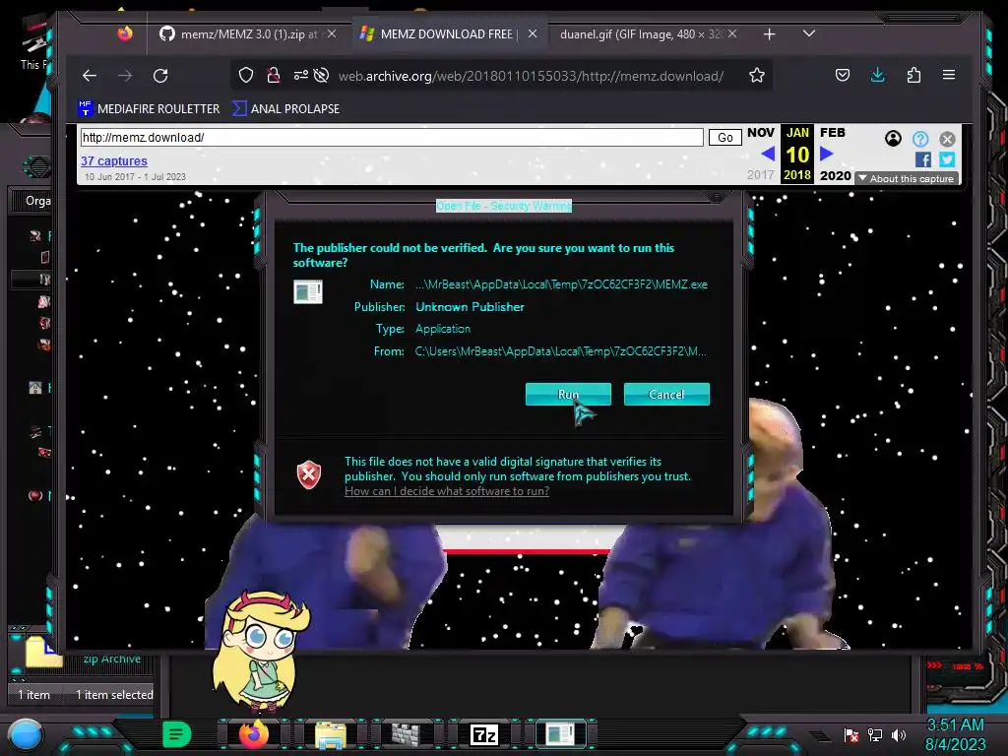Open the 37 captures link
The height and width of the screenshot is (756, 1008).
click(x=114, y=160)
